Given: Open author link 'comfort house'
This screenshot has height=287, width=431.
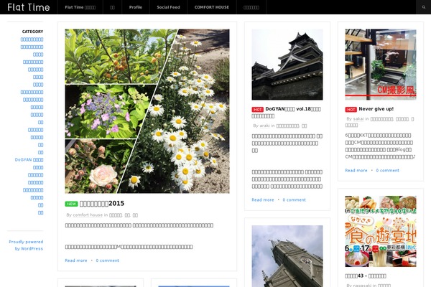Looking at the screenshot, I should click(88, 215).
